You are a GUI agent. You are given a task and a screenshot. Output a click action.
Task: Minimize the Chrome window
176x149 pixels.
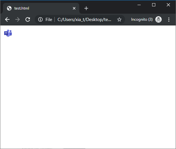(x=139, y=5)
